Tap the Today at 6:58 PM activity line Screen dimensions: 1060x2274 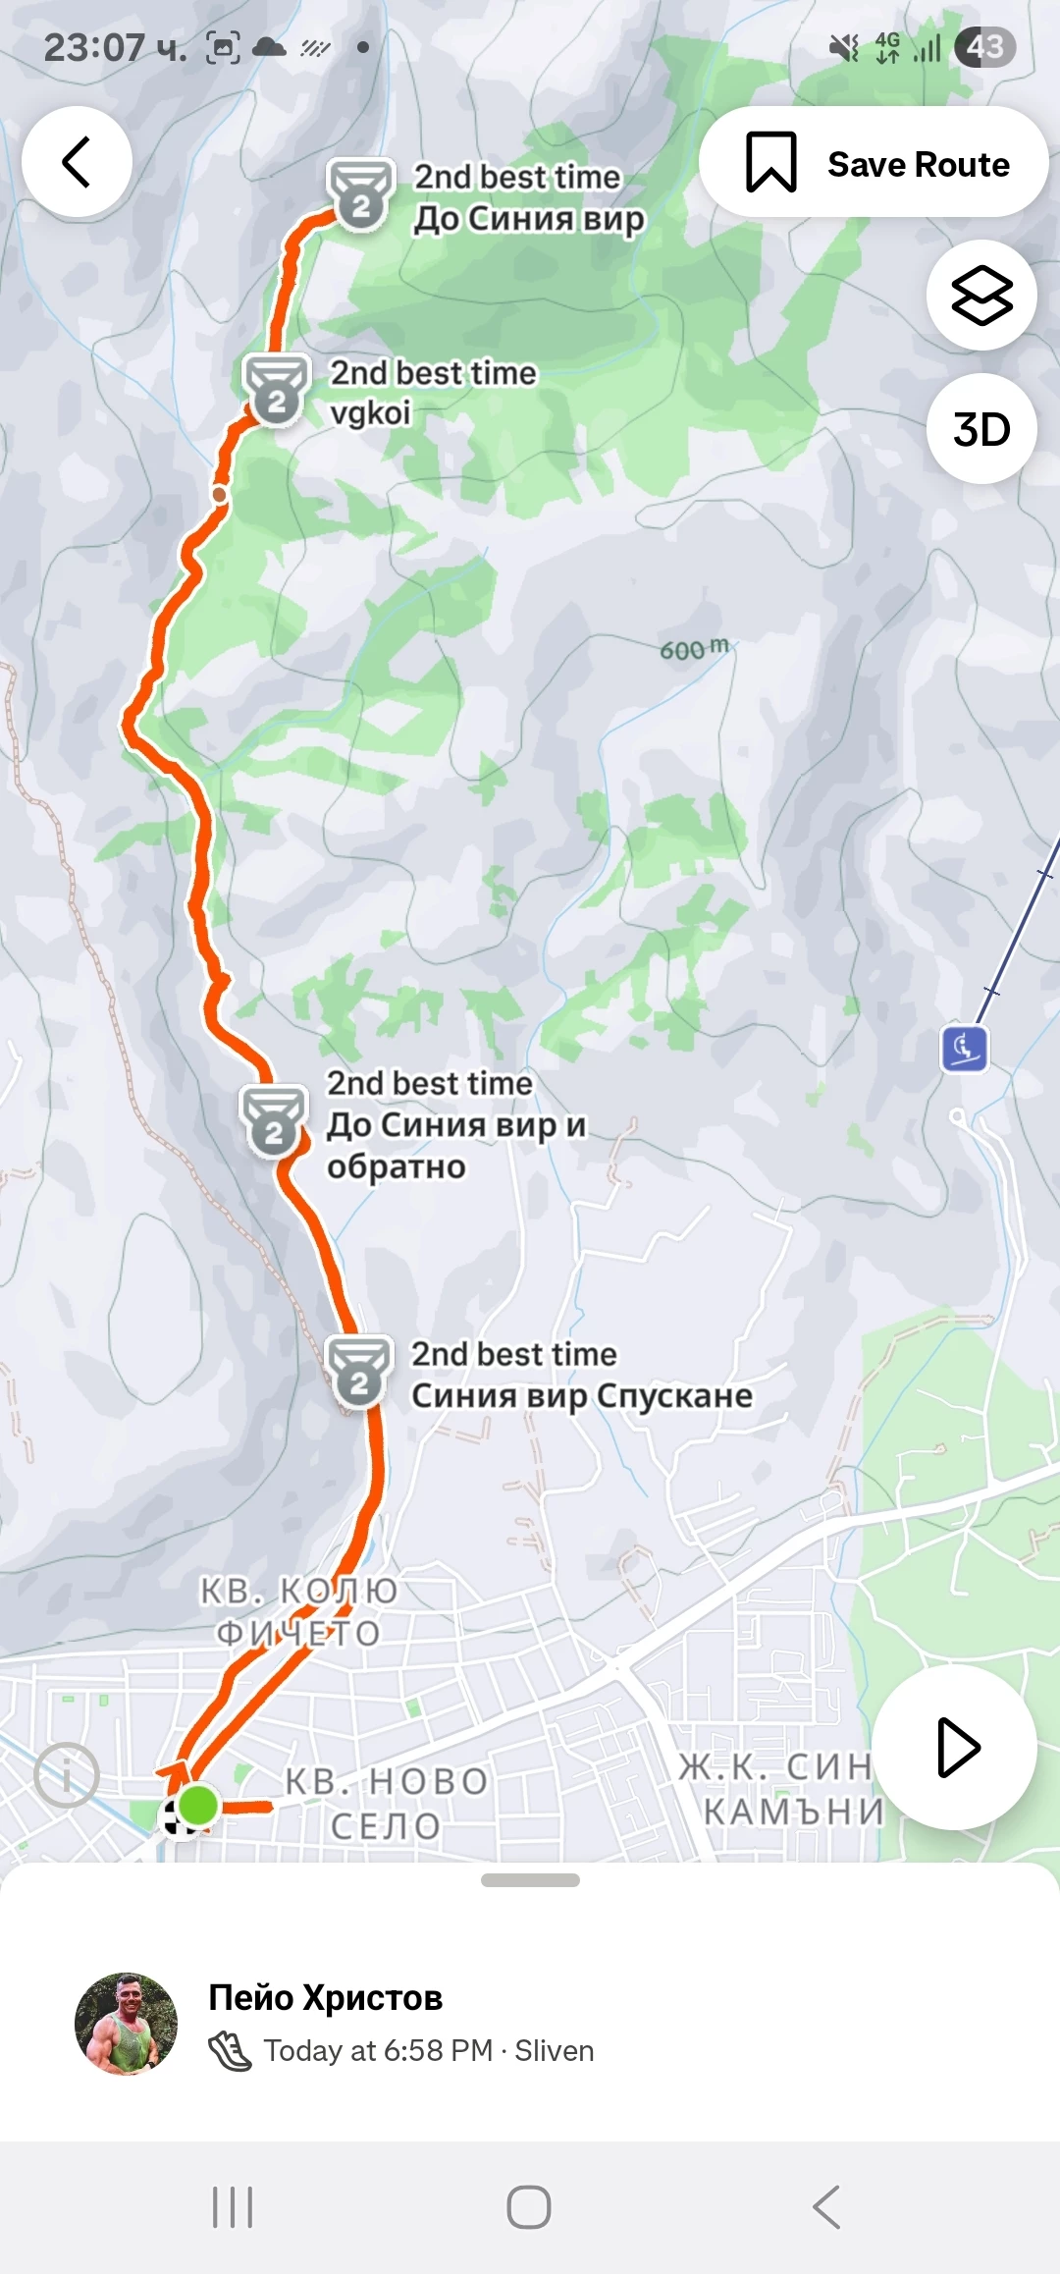[x=401, y=2051]
